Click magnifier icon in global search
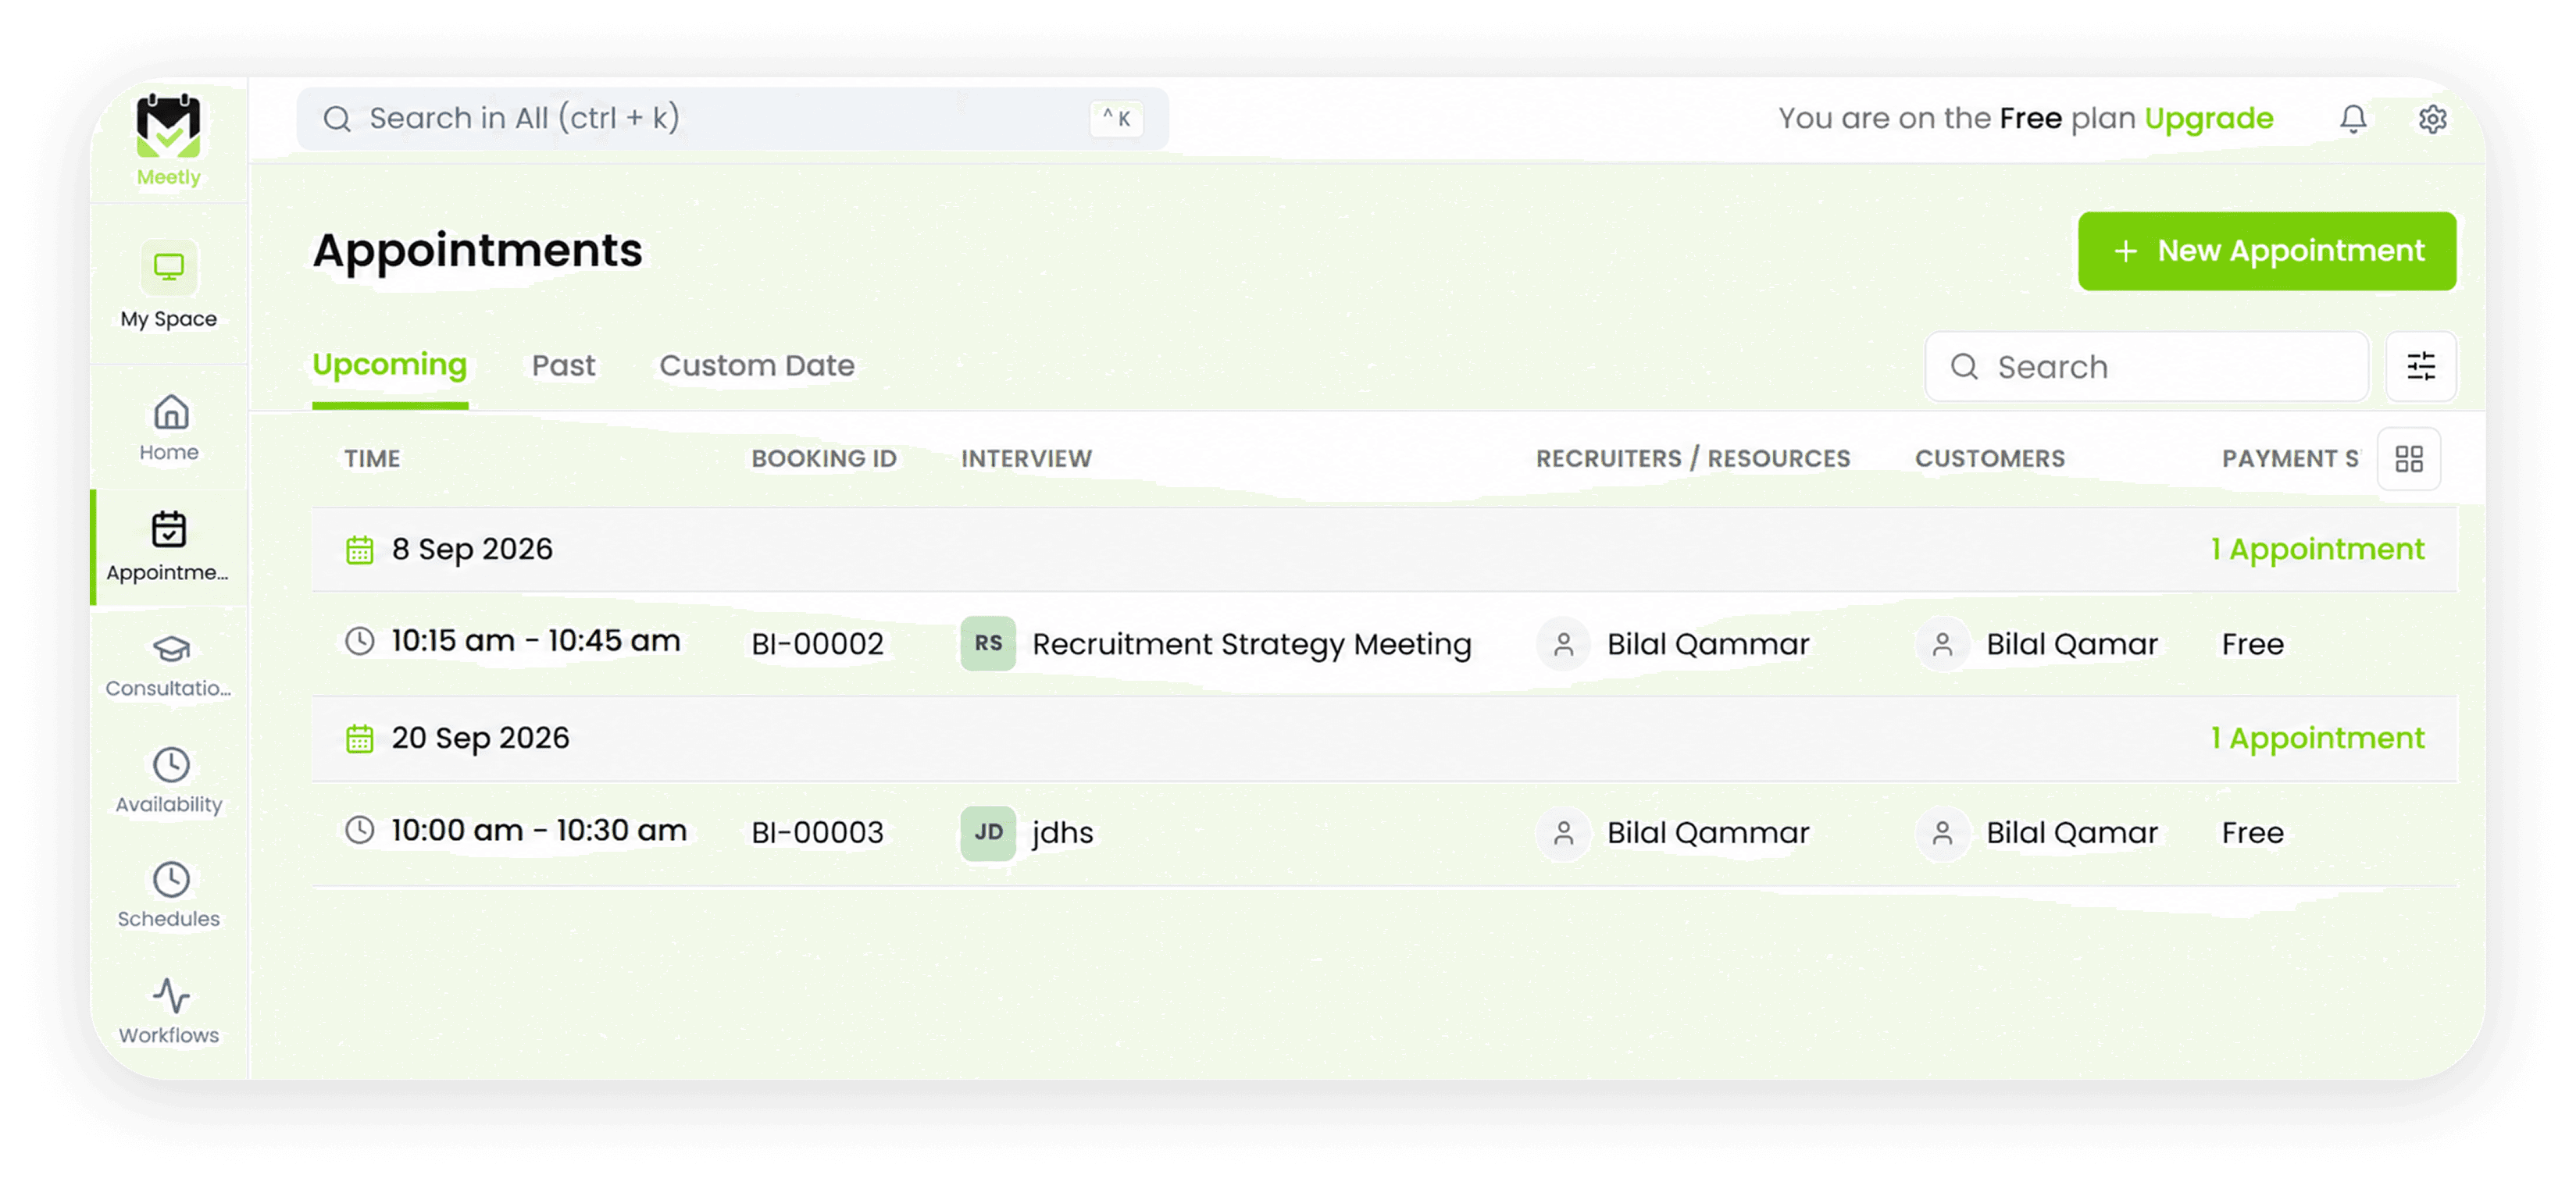The image size is (2576, 1182). pos(337,119)
